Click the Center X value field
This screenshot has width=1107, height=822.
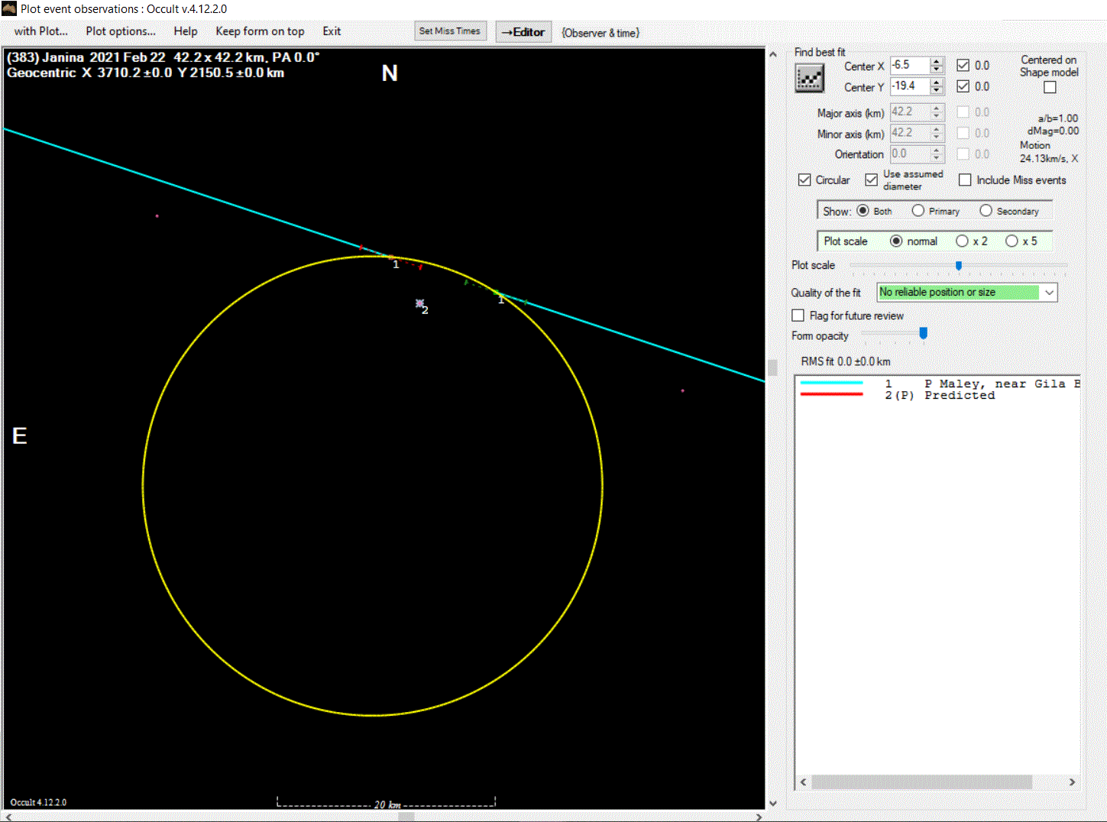pos(909,65)
